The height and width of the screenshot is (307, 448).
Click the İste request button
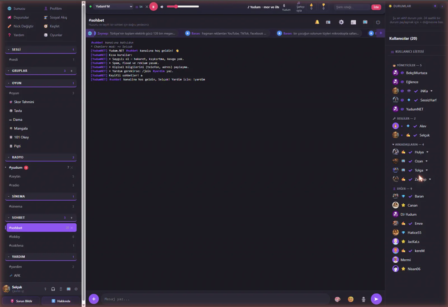coord(376,7)
